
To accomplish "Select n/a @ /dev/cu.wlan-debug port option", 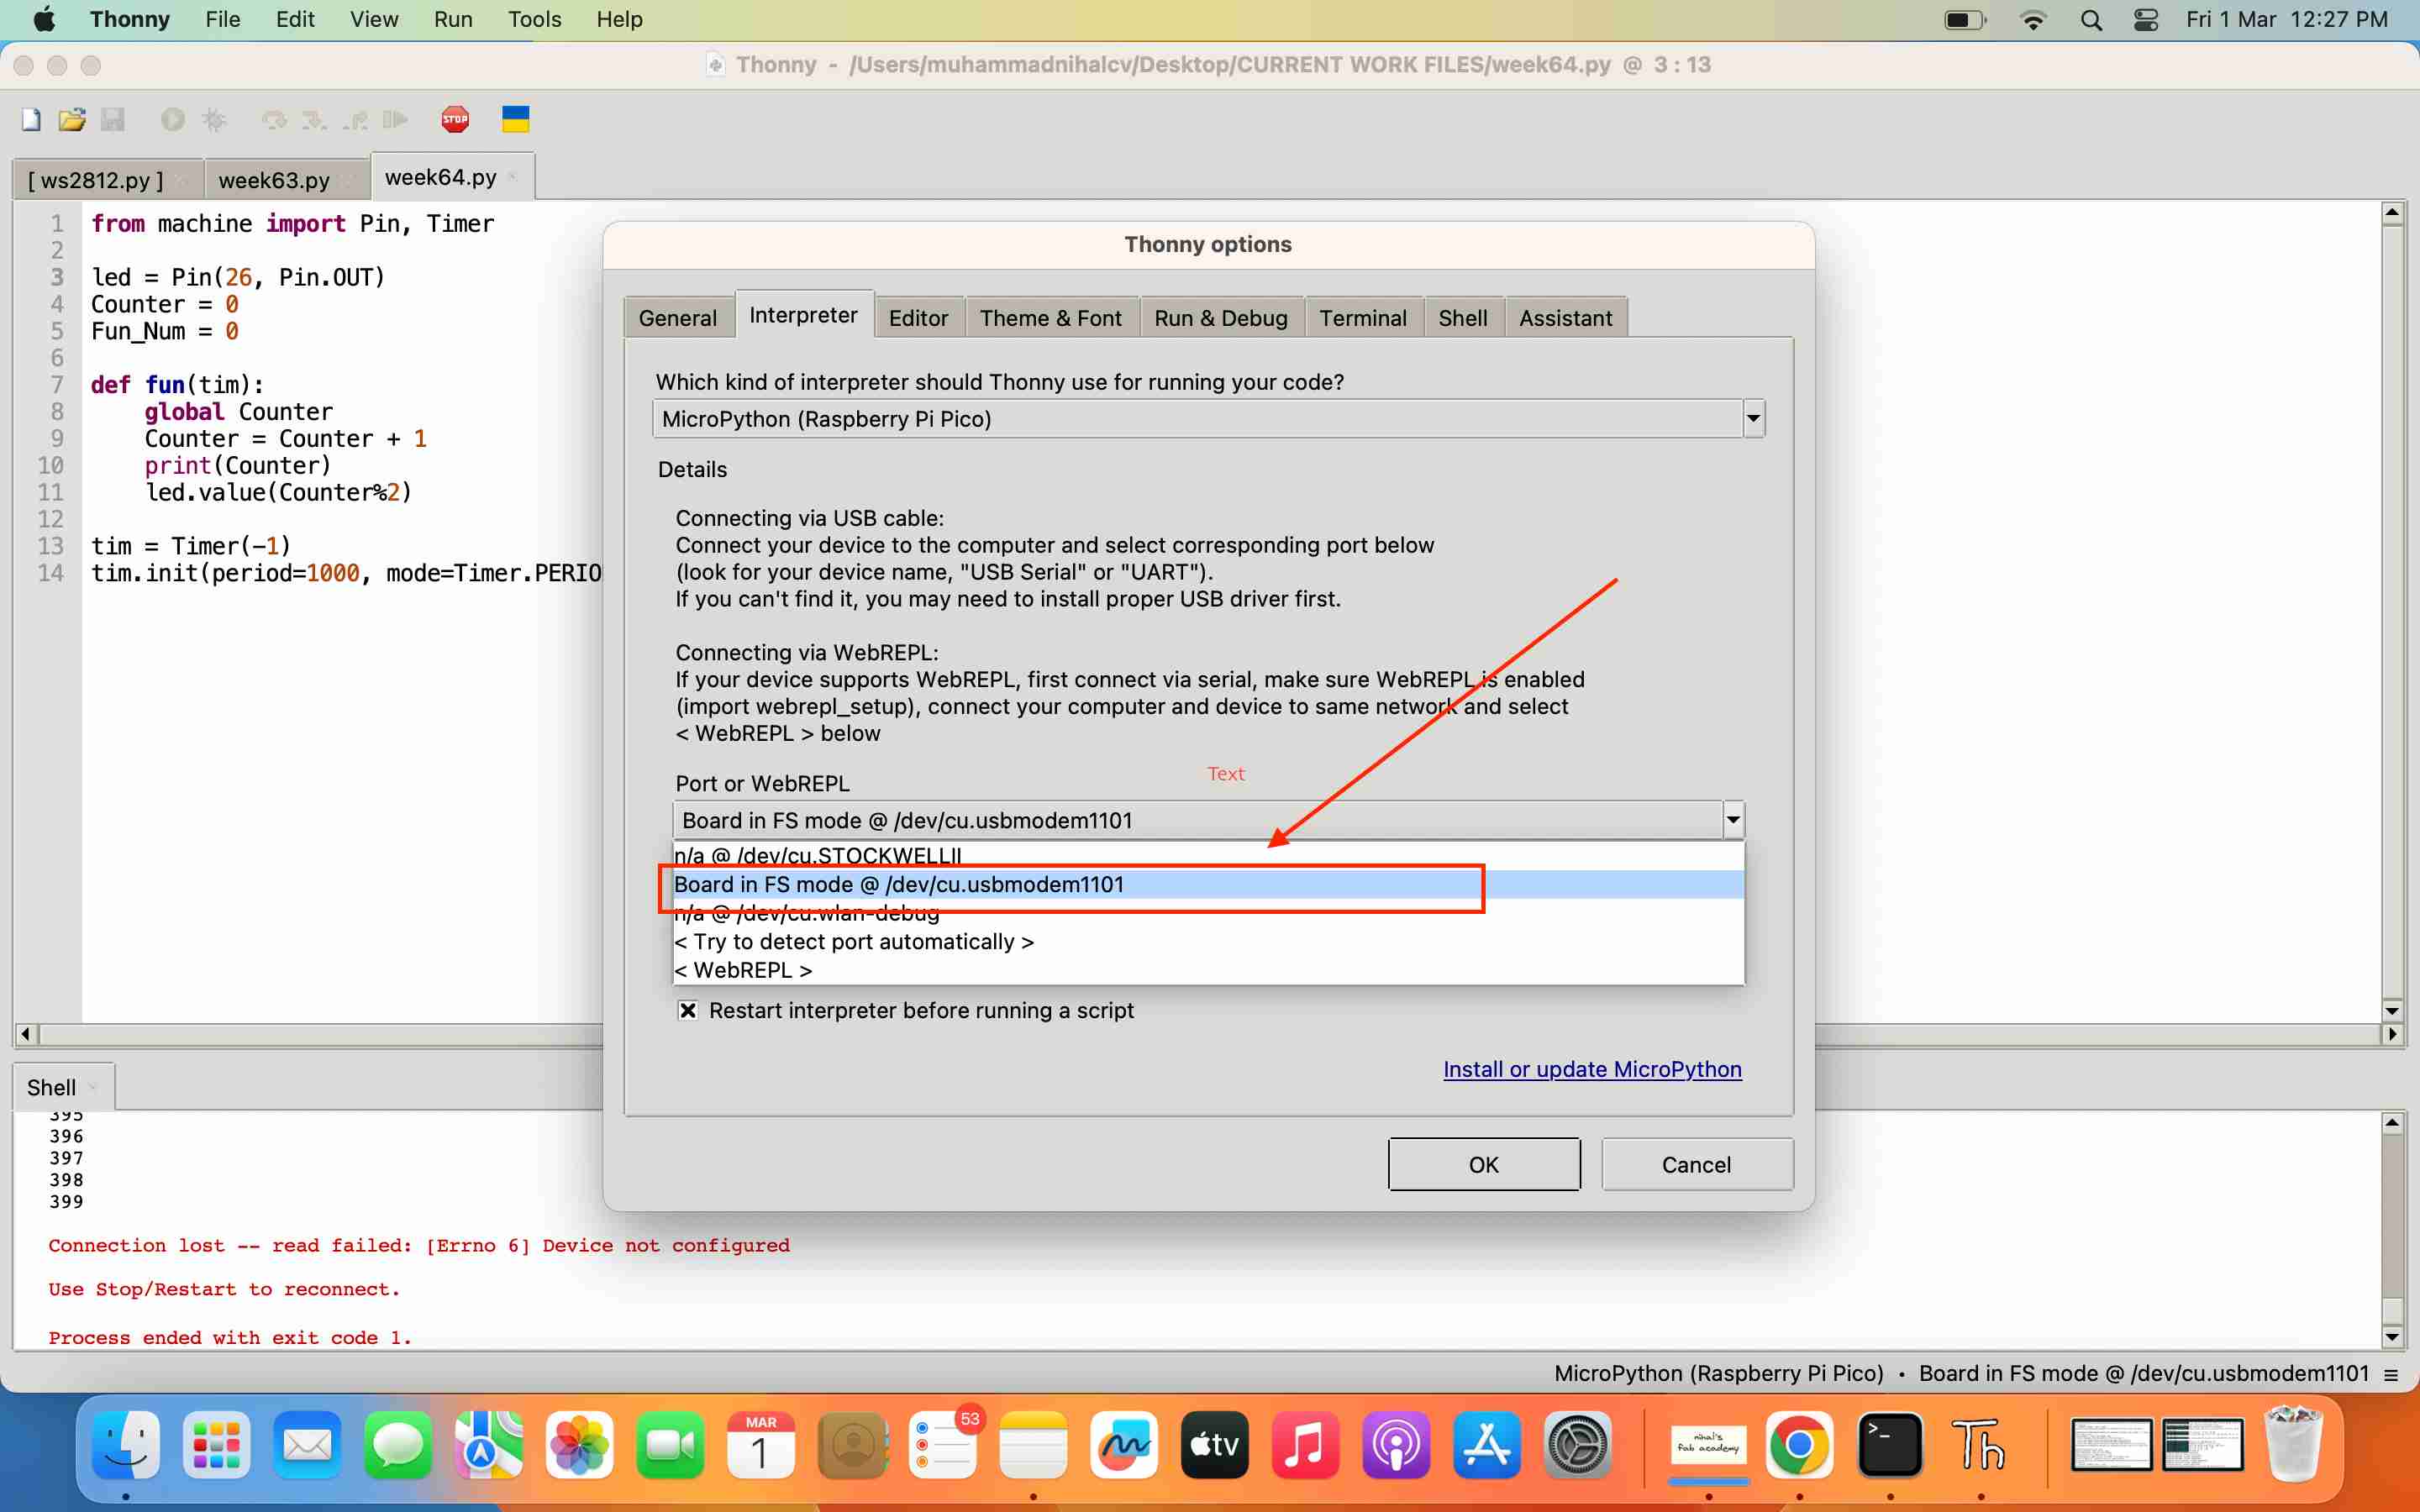I will pyautogui.click(x=1208, y=913).
